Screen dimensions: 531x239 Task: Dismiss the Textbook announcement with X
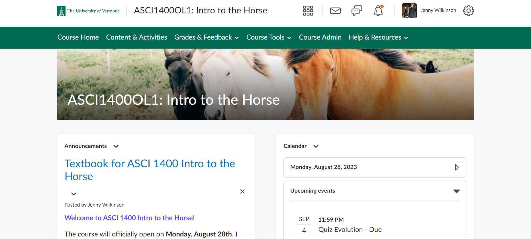pos(242,191)
